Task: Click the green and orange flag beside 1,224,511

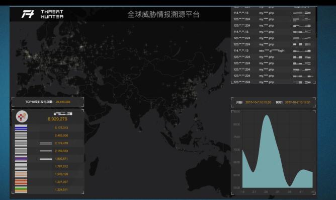Action: [21, 190]
